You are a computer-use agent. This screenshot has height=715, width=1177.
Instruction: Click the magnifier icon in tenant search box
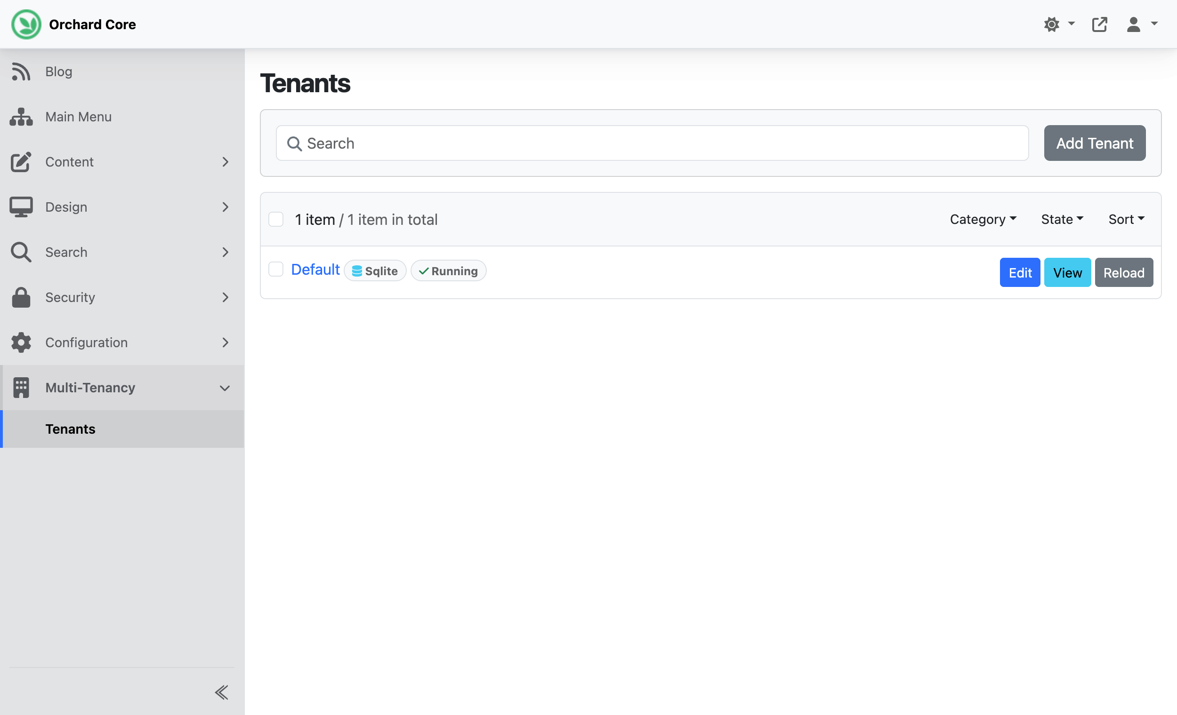tap(294, 143)
